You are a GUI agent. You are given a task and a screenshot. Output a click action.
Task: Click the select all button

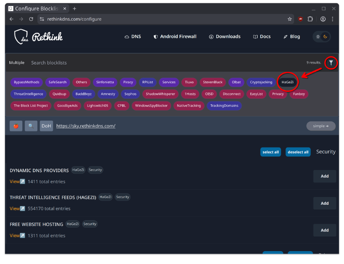tap(270, 152)
